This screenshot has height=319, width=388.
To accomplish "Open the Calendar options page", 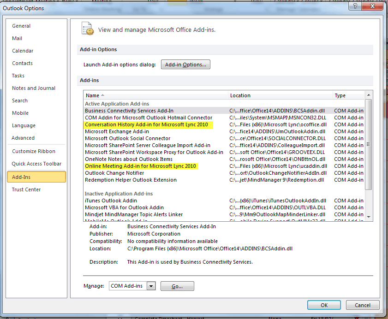I will tap(23, 51).
